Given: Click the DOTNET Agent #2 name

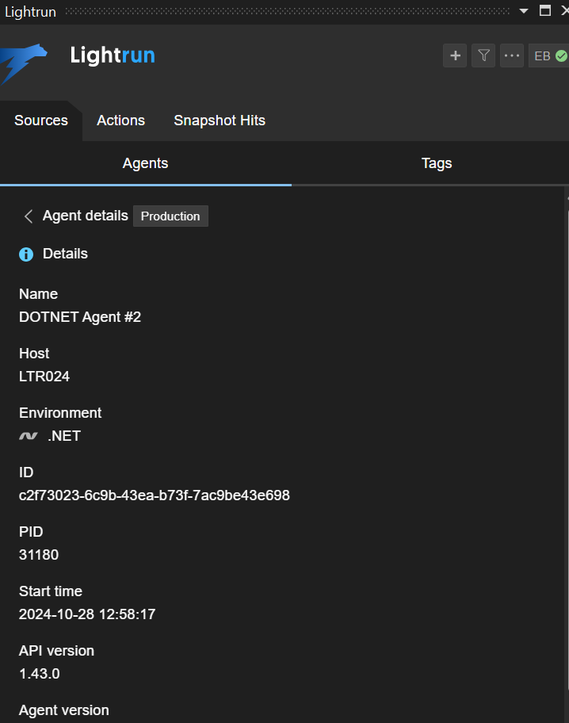Looking at the screenshot, I should 80,317.
